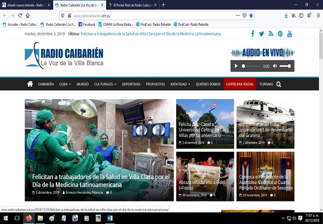The height and width of the screenshot is (224, 323).
Task: Open the 'Última' headline link in the top bar
Action: point(151,34)
